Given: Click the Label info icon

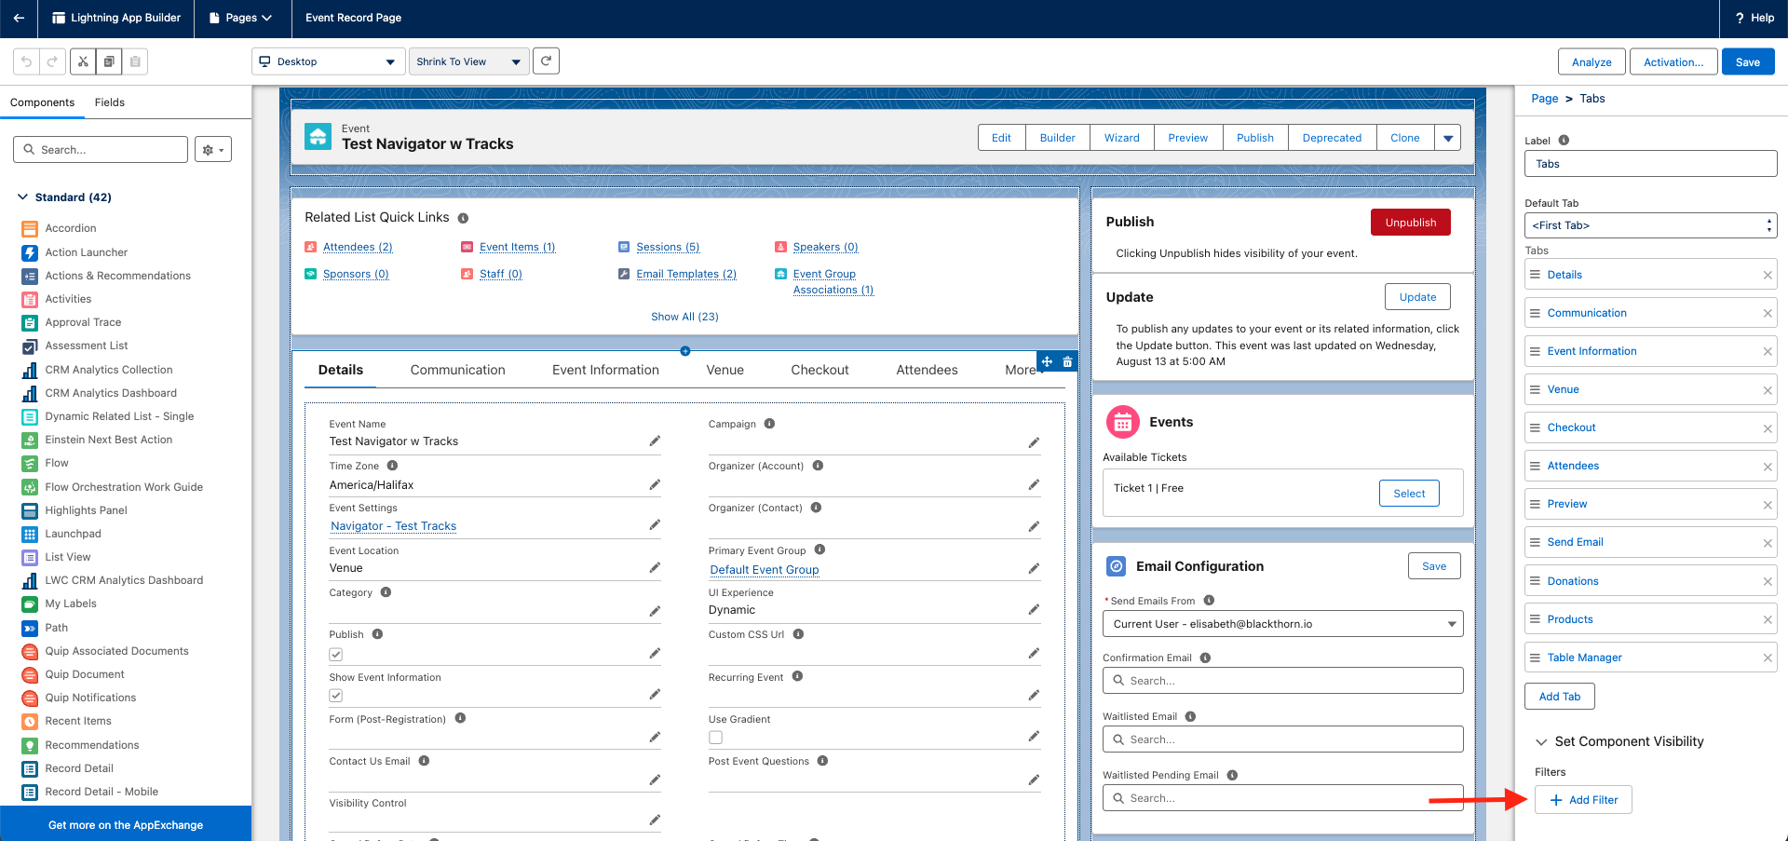Looking at the screenshot, I should (1564, 141).
